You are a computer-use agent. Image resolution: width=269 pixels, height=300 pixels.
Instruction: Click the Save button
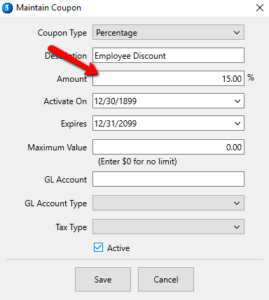point(103,279)
